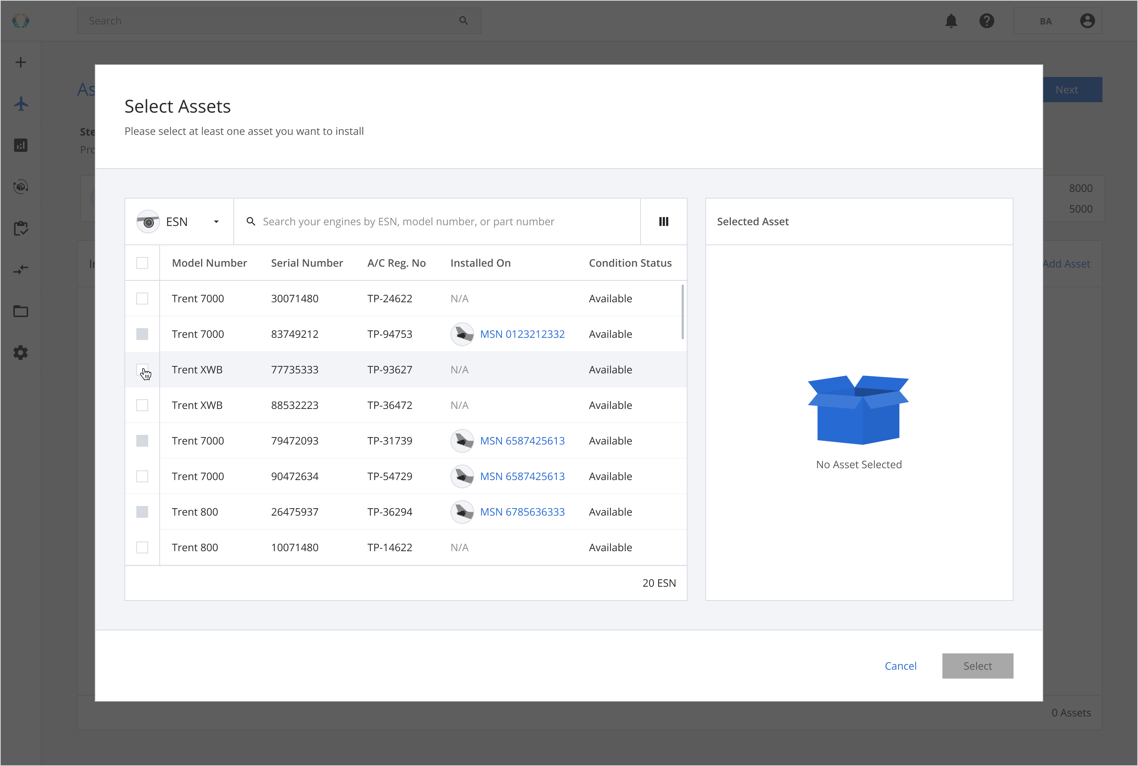Click TP-14622 registration cell
1138x766 pixels.
click(390, 547)
